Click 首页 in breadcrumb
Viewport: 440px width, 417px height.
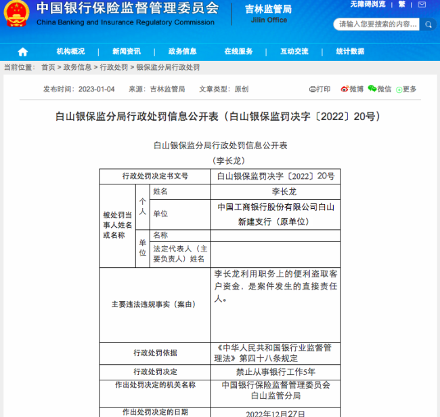48,67
